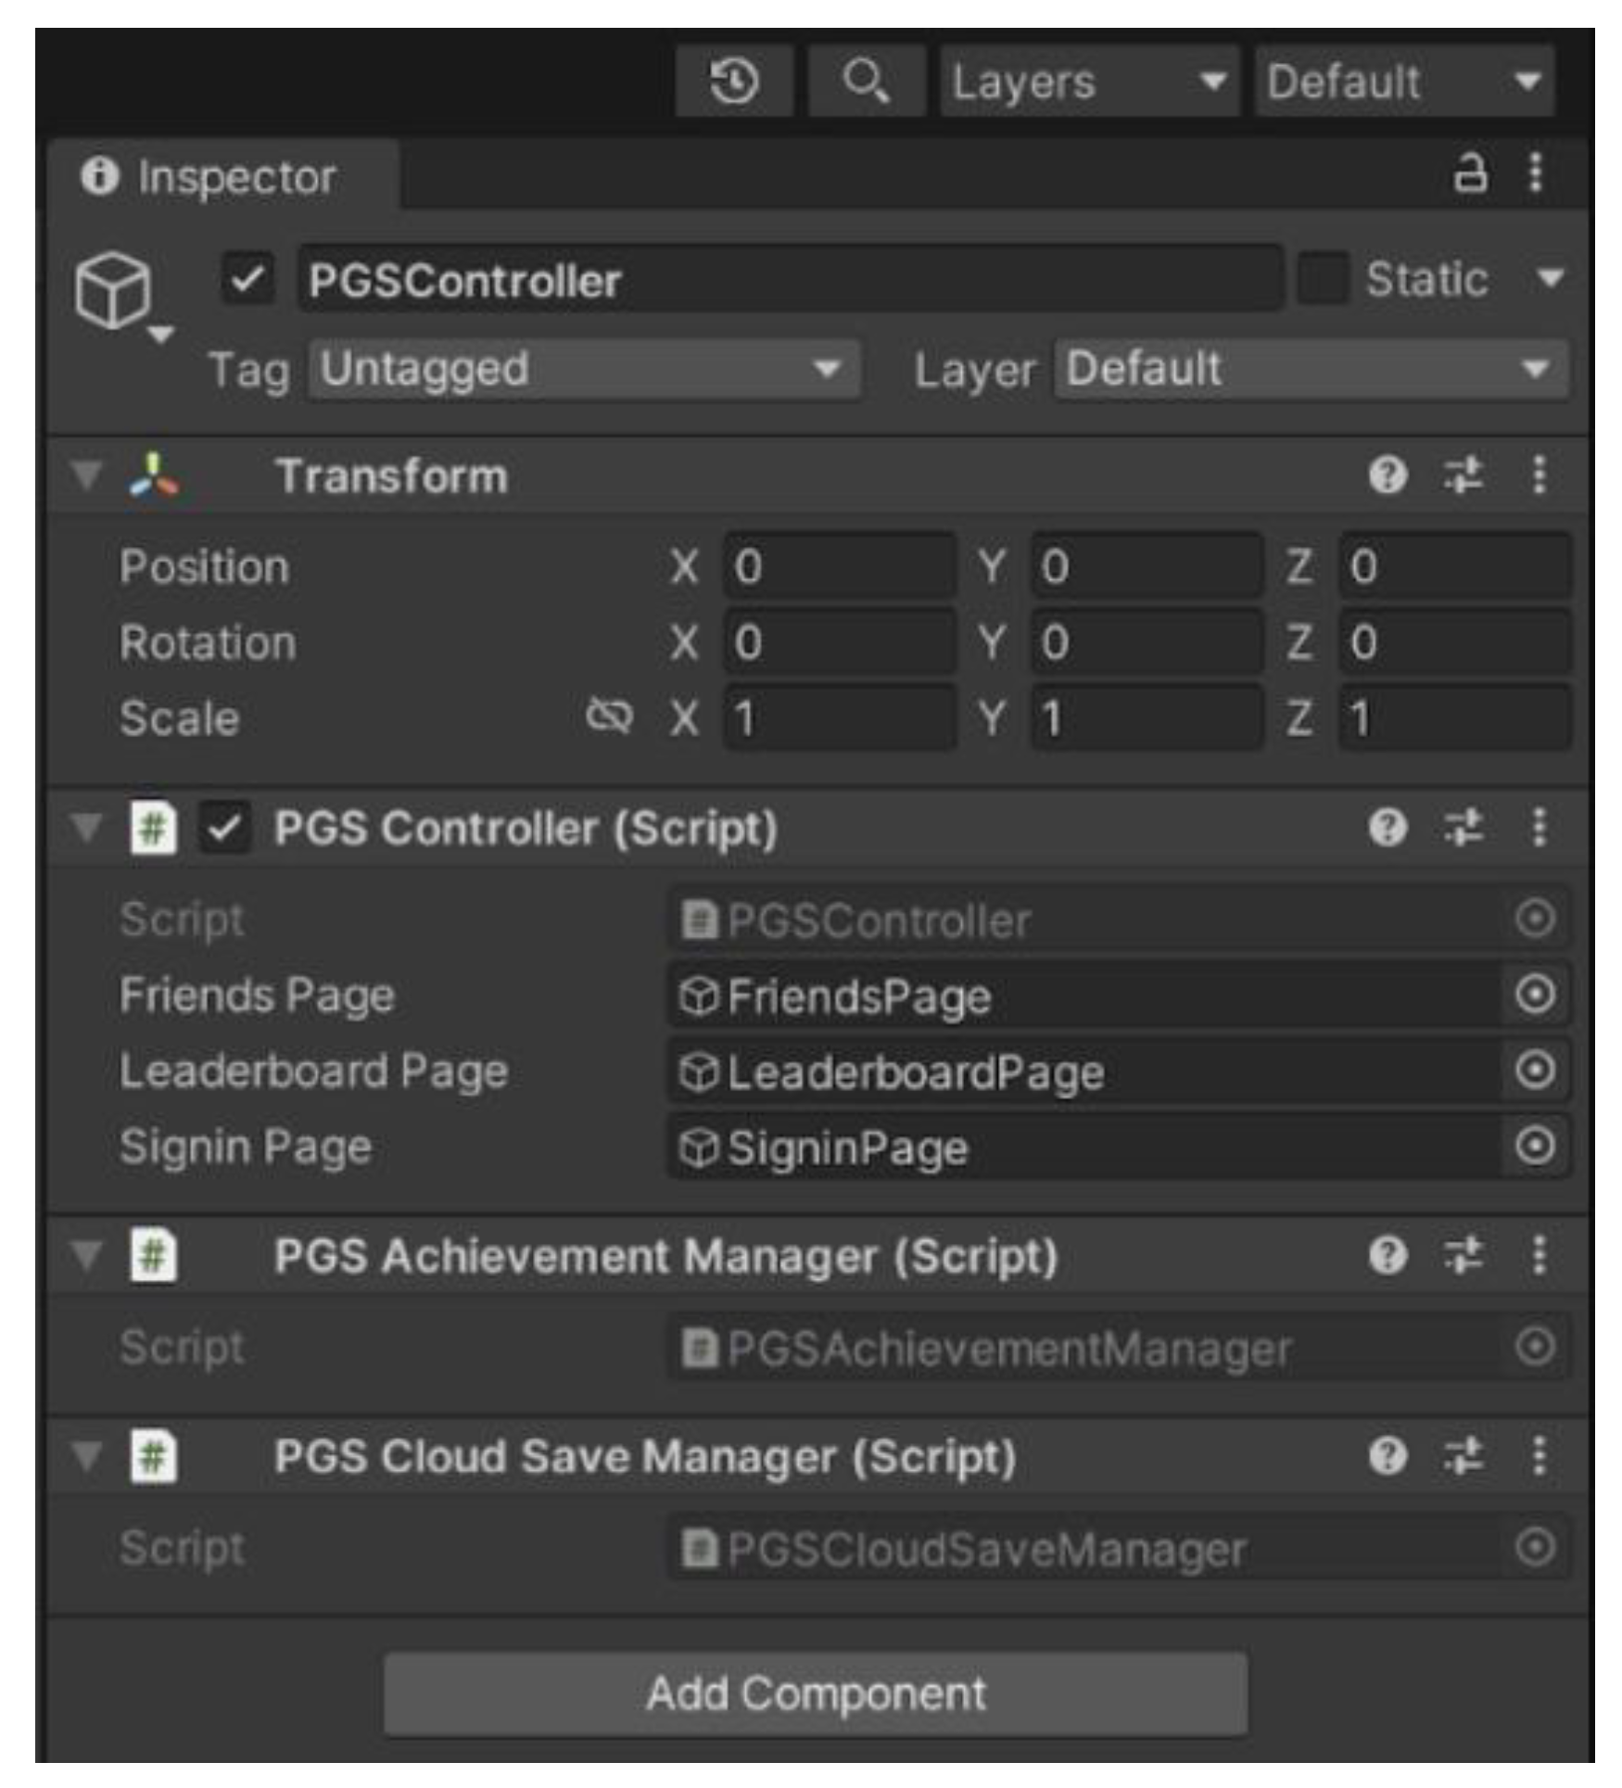Click the Position X input field
Image resolution: width=1622 pixels, height=1788 pixels.
point(839,566)
